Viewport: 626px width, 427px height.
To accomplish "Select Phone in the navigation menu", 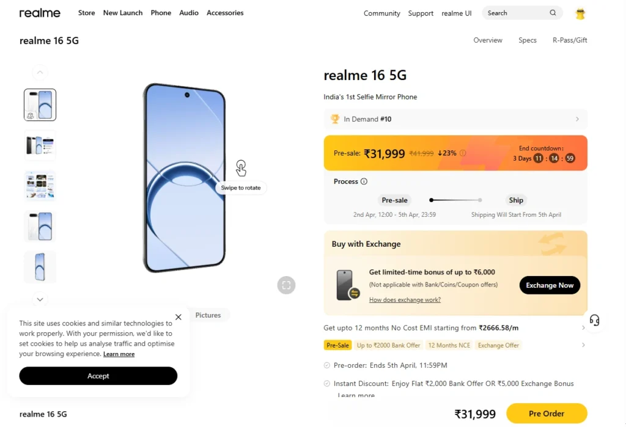I will coord(161,12).
